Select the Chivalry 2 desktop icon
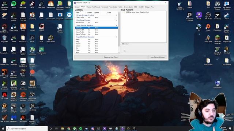 (x=227, y=50)
